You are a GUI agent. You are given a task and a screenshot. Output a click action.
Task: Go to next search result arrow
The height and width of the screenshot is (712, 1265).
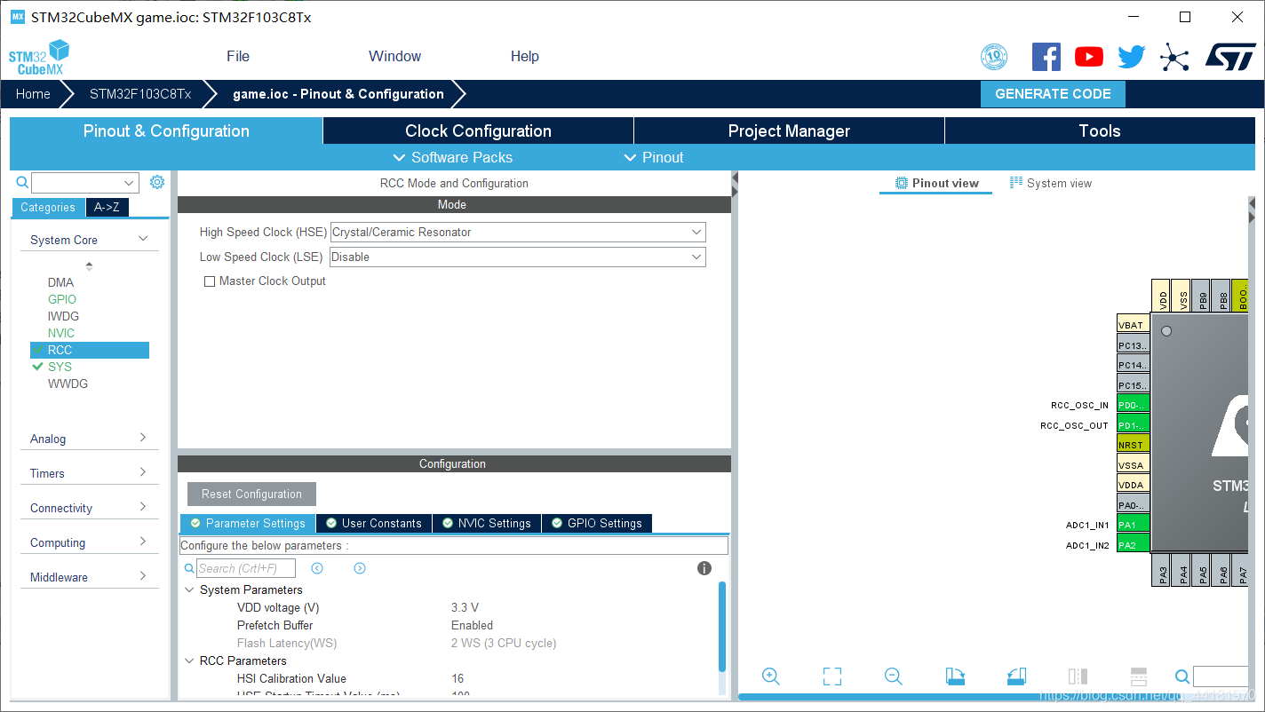pyautogui.click(x=360, y=568)
